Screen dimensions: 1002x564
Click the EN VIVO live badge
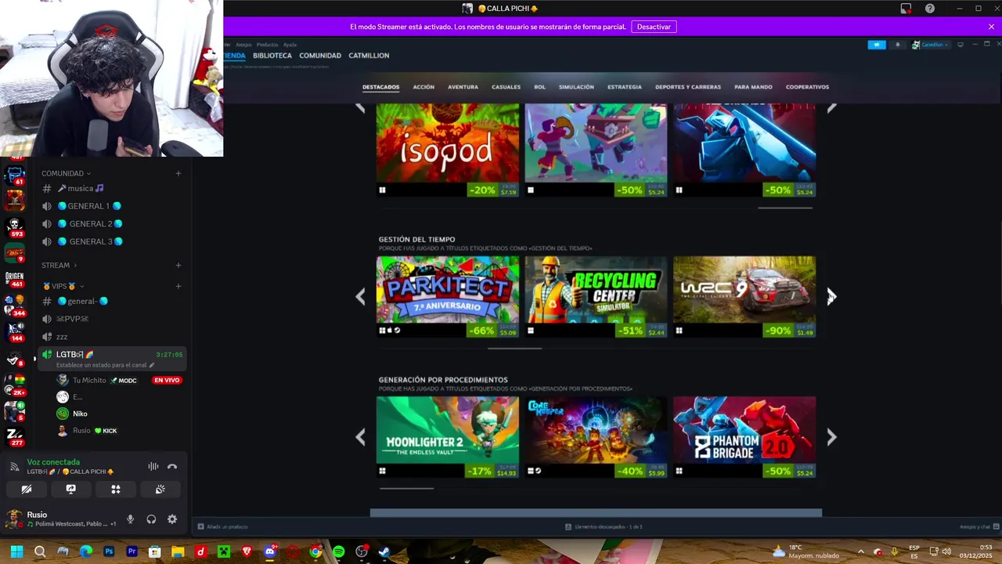[x=167, y=381]
